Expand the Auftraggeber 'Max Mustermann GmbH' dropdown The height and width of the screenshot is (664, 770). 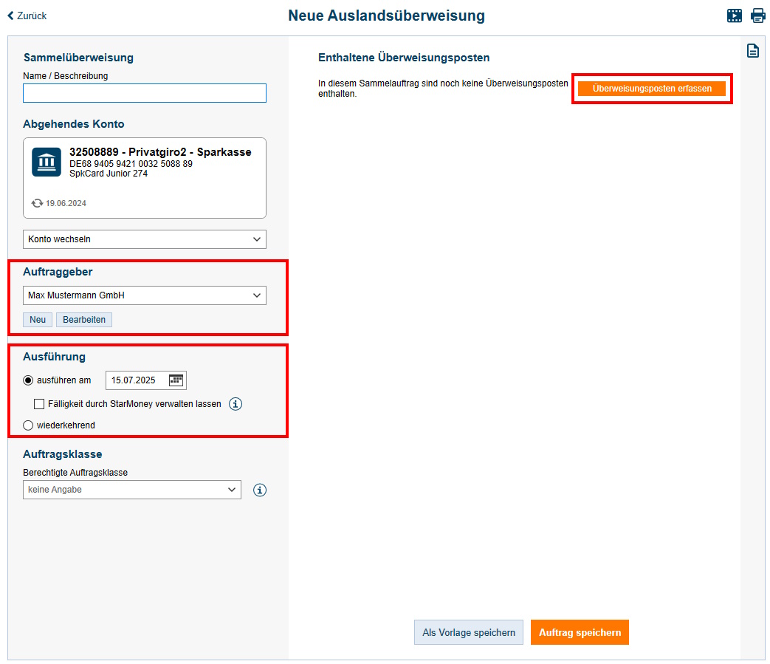click(145, 295)
